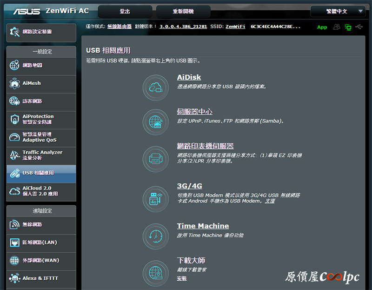This screenshot has height=290, width=372.
Task: Click the Alexa & IFTTT icon
Action: point(14,278)
